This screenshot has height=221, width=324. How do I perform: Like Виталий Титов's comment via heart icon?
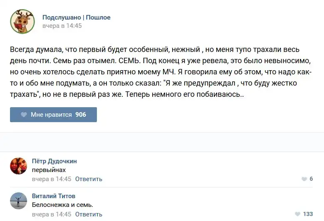pos(297,214)
